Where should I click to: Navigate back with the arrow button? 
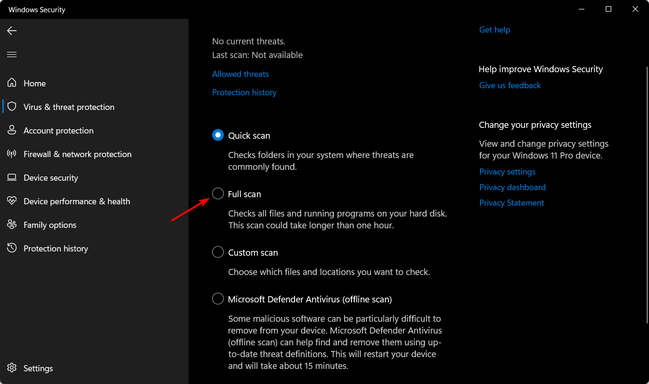[11, 31]
